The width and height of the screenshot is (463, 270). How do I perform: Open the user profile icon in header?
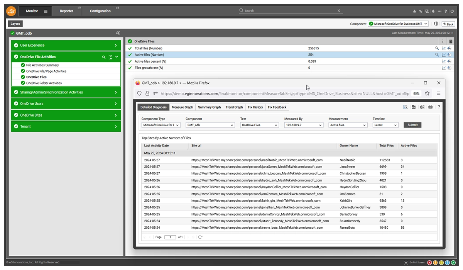(x=415, y=11)
